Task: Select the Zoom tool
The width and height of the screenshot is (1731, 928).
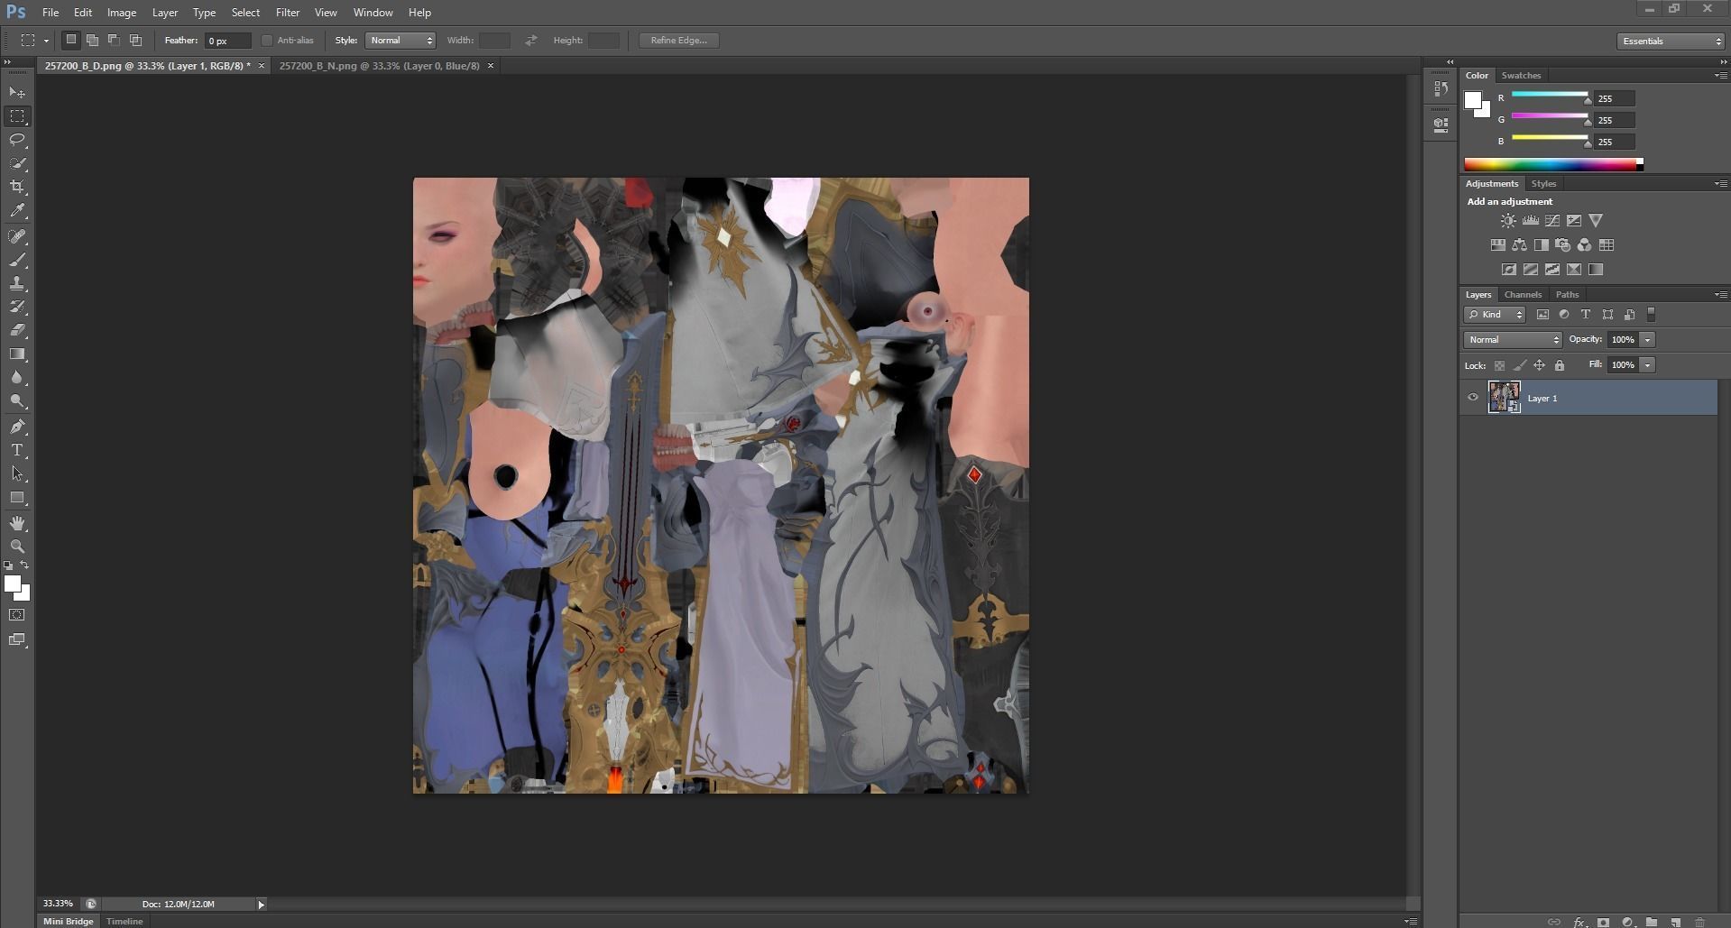Action: (x=17, y=547)
